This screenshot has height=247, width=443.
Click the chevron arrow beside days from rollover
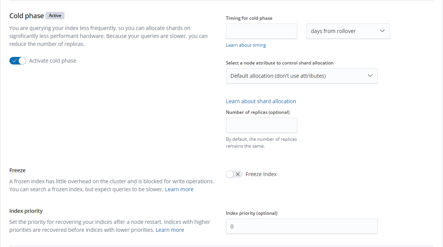coord(382,31)
